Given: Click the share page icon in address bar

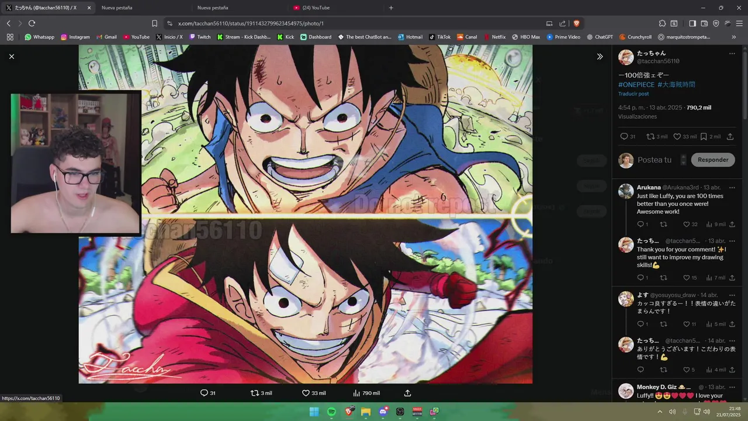Looking at the screenshot, I should (562, 23).
